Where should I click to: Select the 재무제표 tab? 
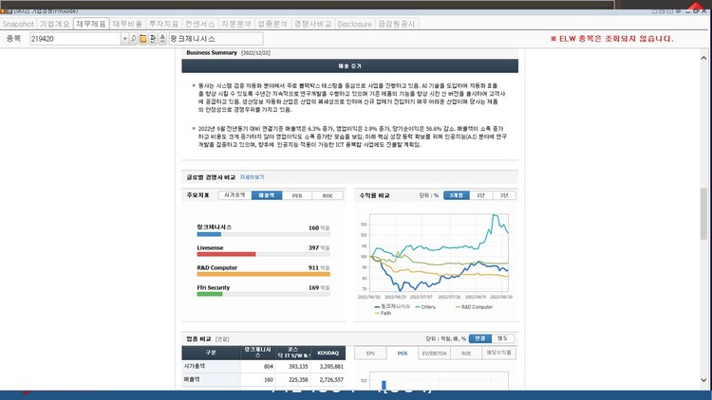(91, 24)
